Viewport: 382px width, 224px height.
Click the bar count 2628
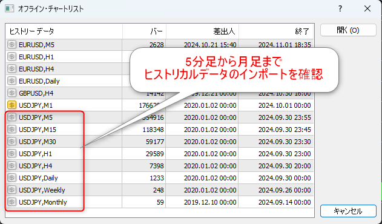(x=156, y=45)
